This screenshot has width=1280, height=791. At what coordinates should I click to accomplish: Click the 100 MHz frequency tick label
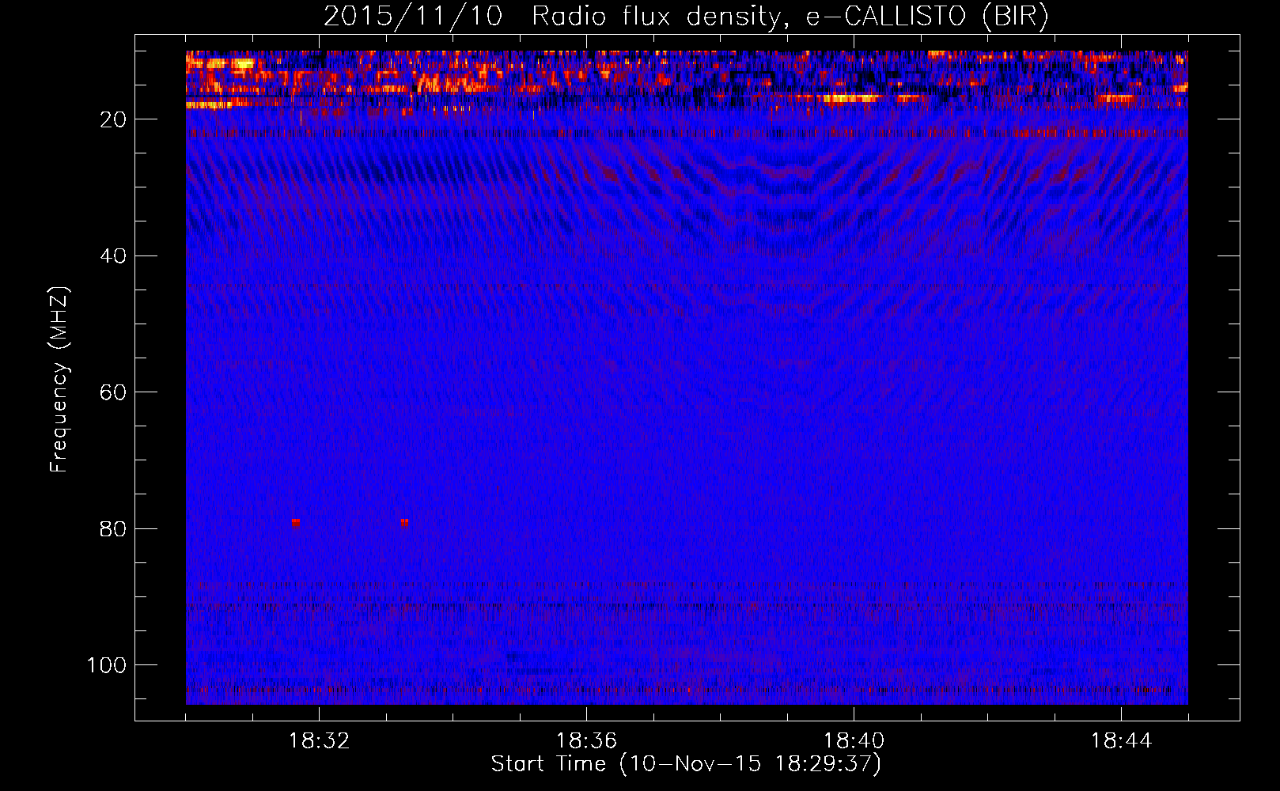click(x=107, y=665)
